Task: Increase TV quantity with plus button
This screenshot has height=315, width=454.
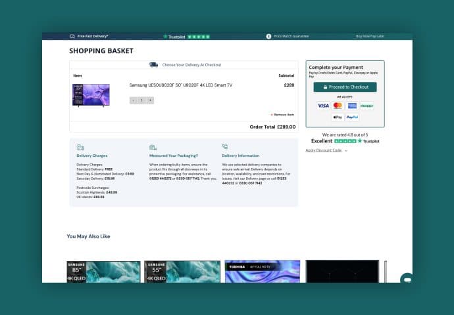Action: tap(150, 100)
